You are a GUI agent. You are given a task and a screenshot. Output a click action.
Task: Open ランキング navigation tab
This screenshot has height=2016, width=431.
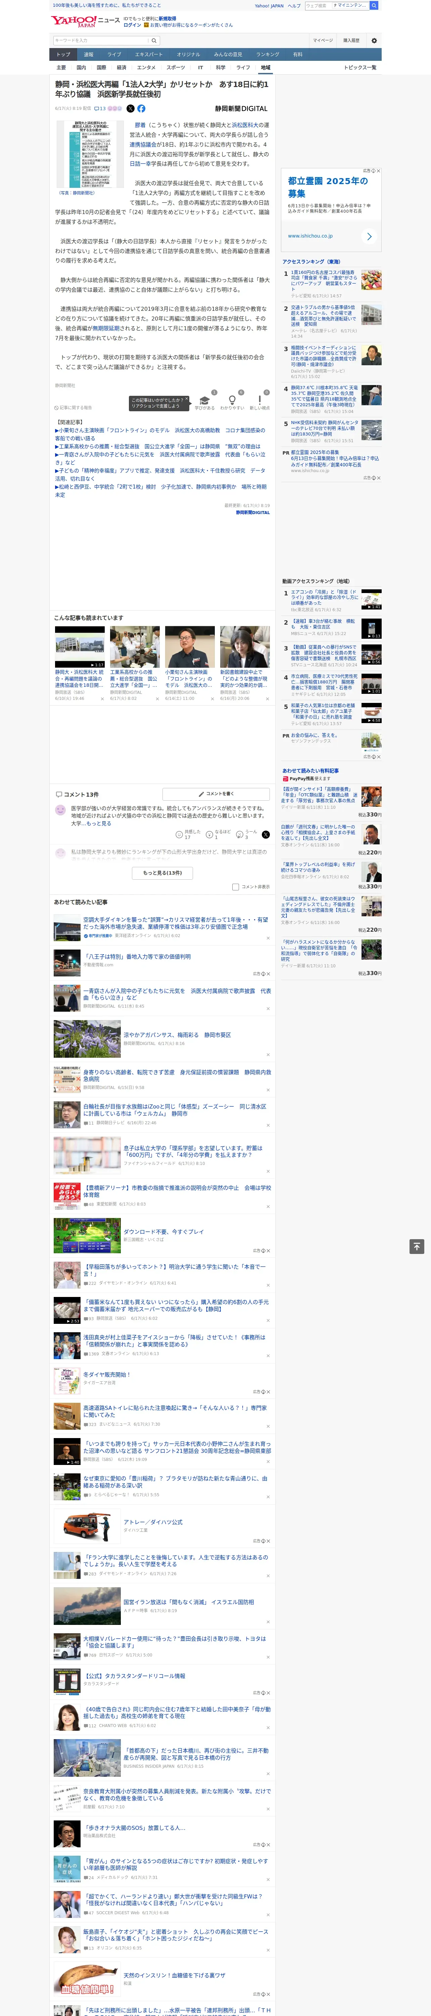[x=268, y=54]
